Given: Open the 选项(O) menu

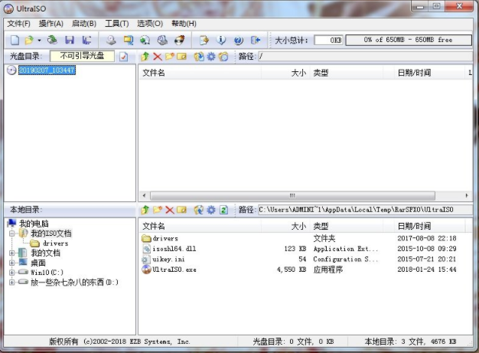Looking at the screenshot, I should pos(150,24).
